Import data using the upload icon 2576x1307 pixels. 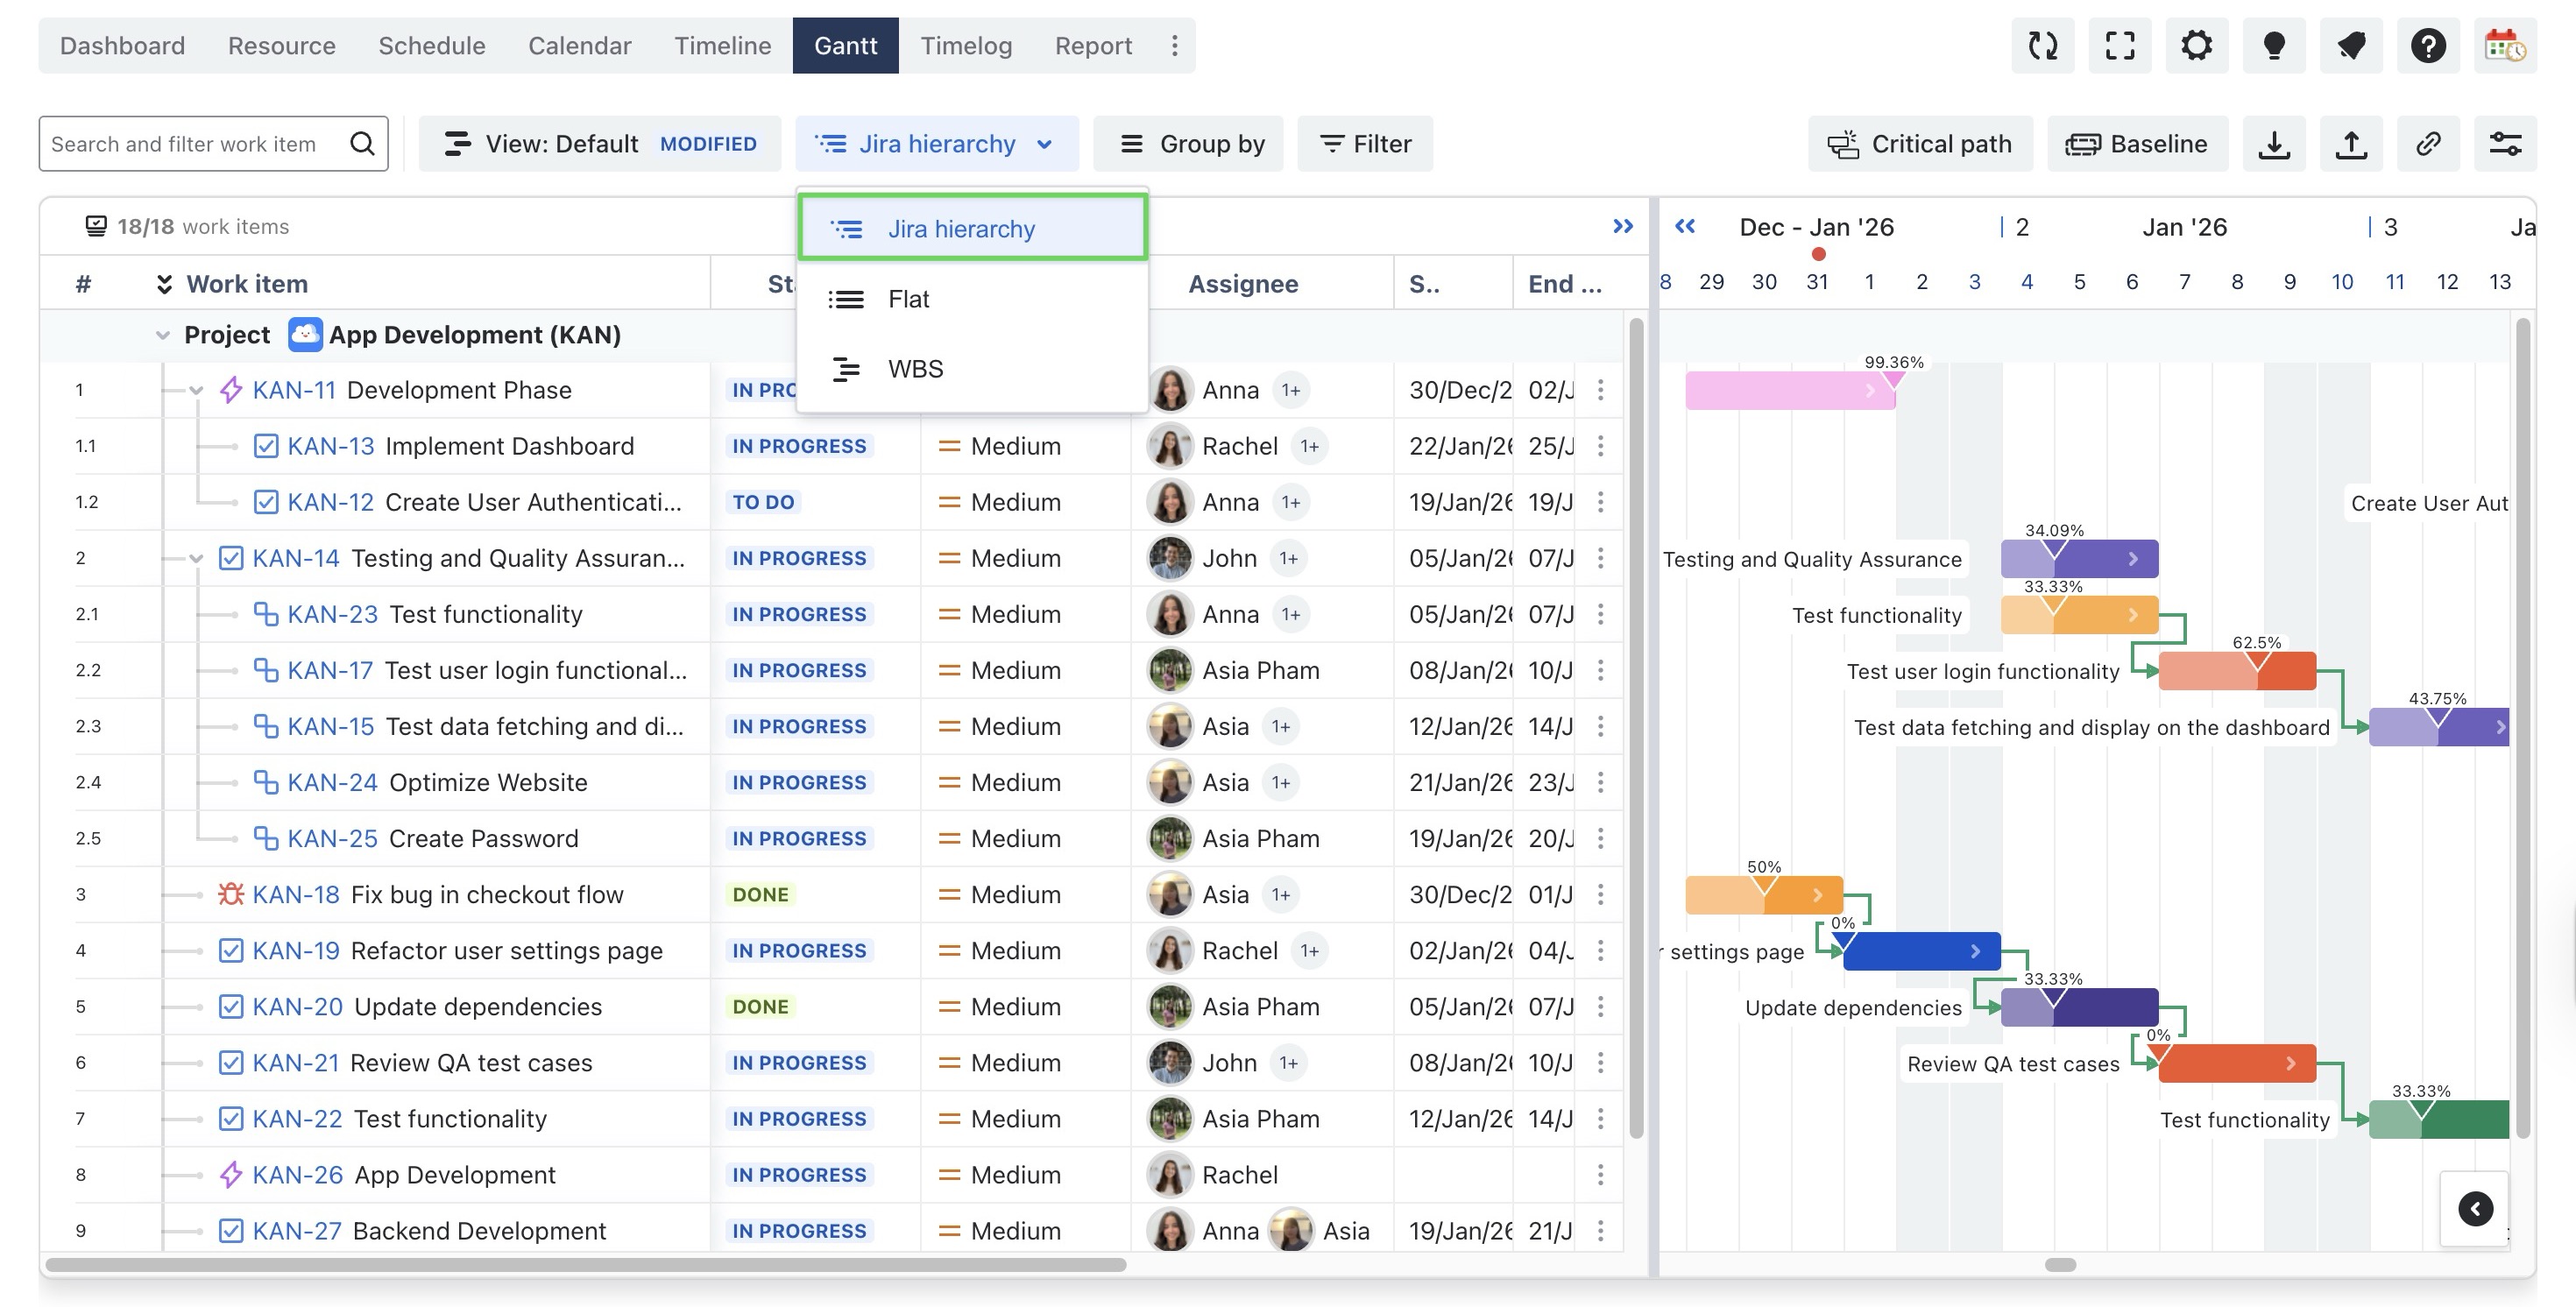pyautogui.click(x=2351, y=143)
